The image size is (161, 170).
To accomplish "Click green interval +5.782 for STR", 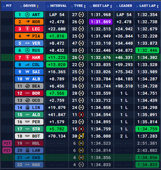I will [x=57, y=129].
